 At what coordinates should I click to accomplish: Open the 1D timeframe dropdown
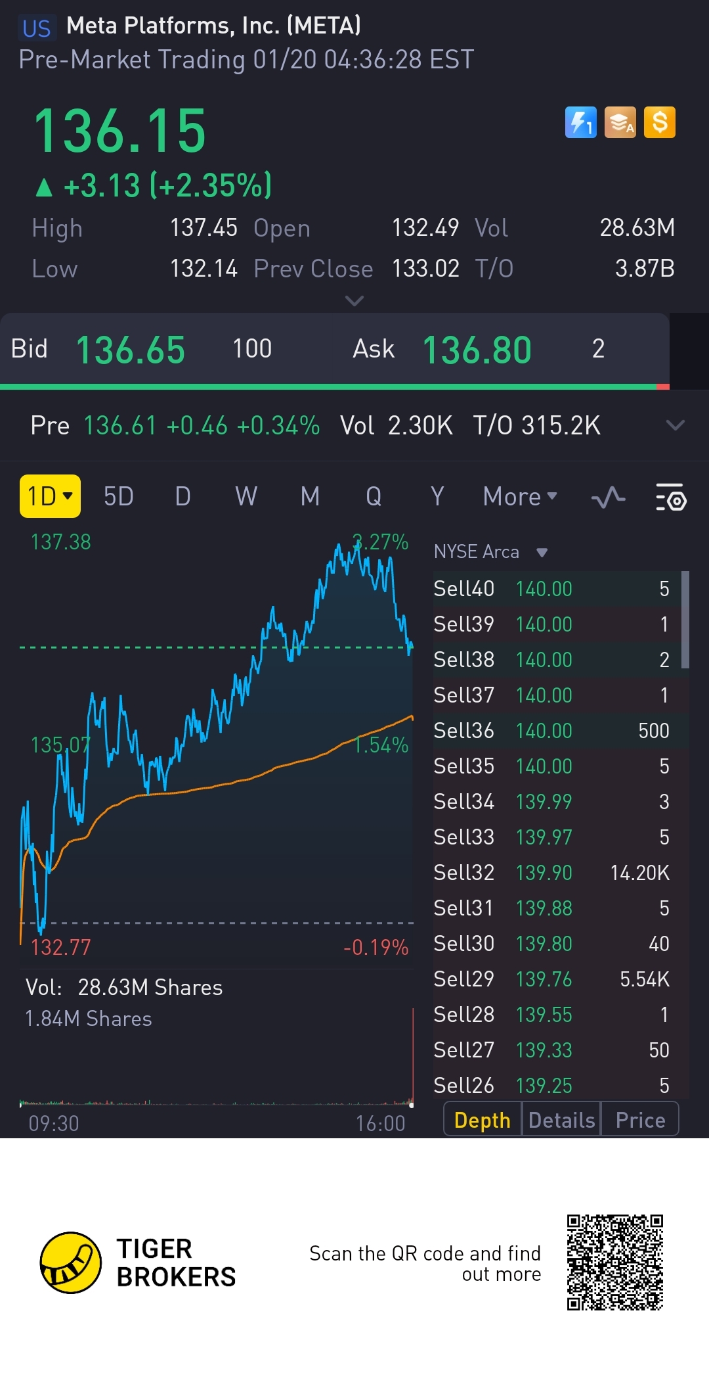50,496
